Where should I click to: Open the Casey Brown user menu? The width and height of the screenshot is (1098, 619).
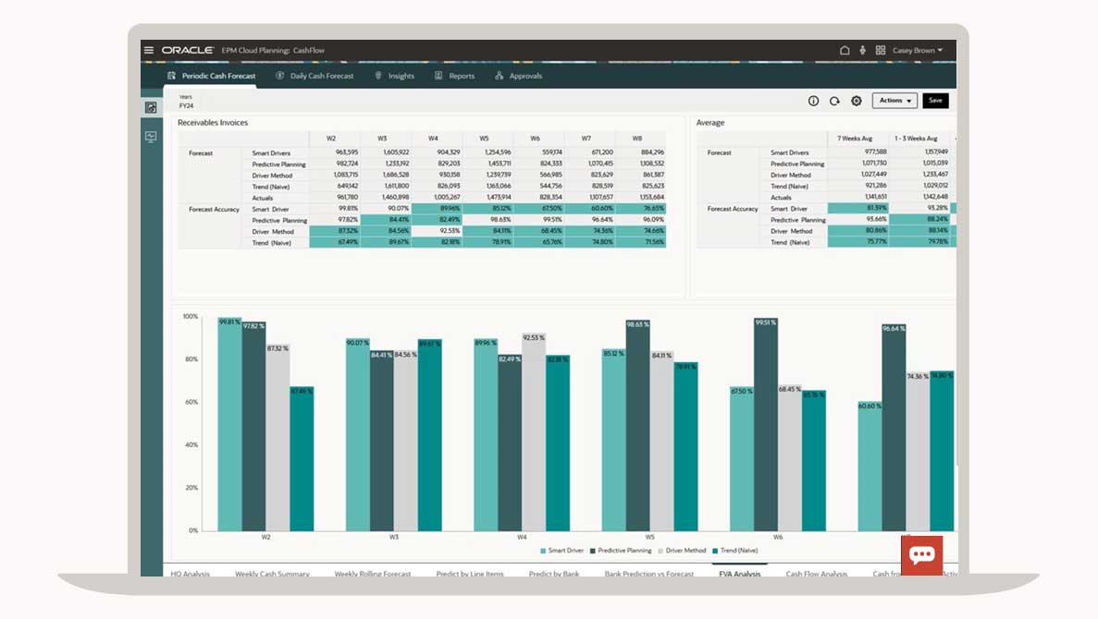point(918,51)
